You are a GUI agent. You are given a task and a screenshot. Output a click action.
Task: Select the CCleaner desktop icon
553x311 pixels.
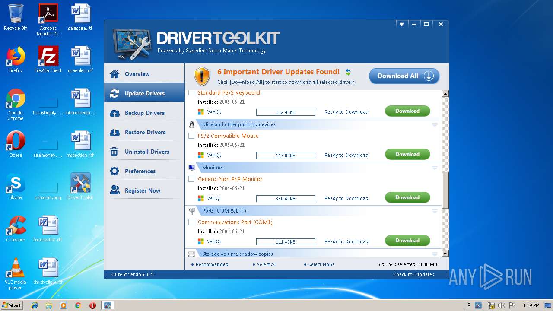(16, 228)
